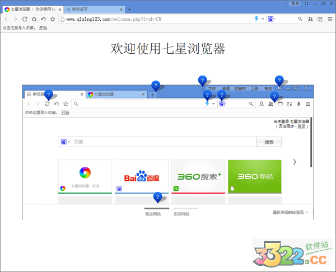Expand the arrow beside the lightning icon
Image resolution: width=336 pixels, height=272 pixels.
click(263, 19)
